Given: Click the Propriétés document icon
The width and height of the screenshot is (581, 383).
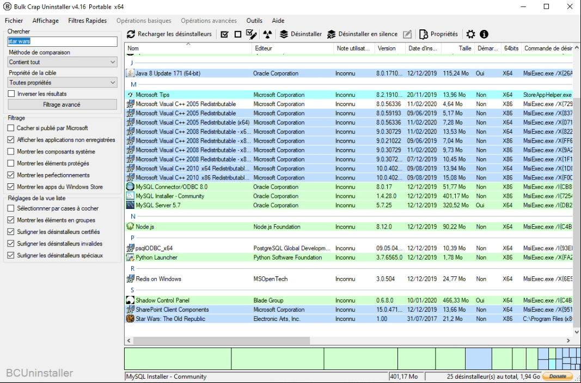Looking at the screenshot, I should pos(423,34).
